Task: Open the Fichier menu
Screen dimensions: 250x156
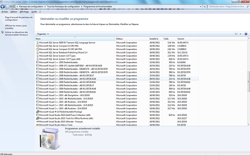Action: click(x=5, y=11)
